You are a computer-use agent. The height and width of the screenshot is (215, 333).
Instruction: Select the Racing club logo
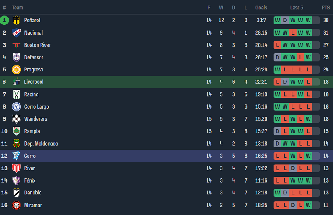17,94
